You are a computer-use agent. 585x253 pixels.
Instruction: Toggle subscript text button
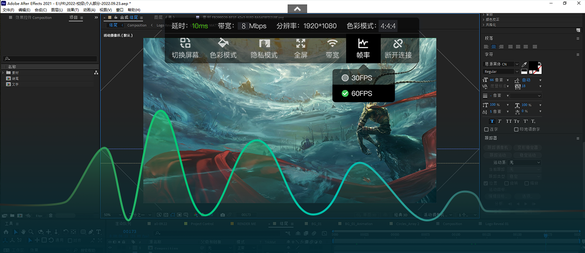(533, 121)
